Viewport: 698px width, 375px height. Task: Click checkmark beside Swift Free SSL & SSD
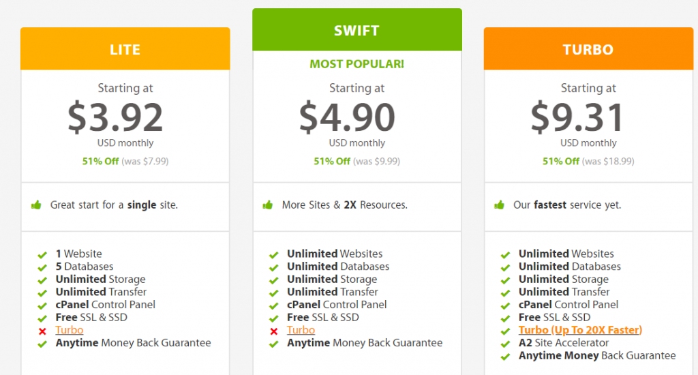274,318
